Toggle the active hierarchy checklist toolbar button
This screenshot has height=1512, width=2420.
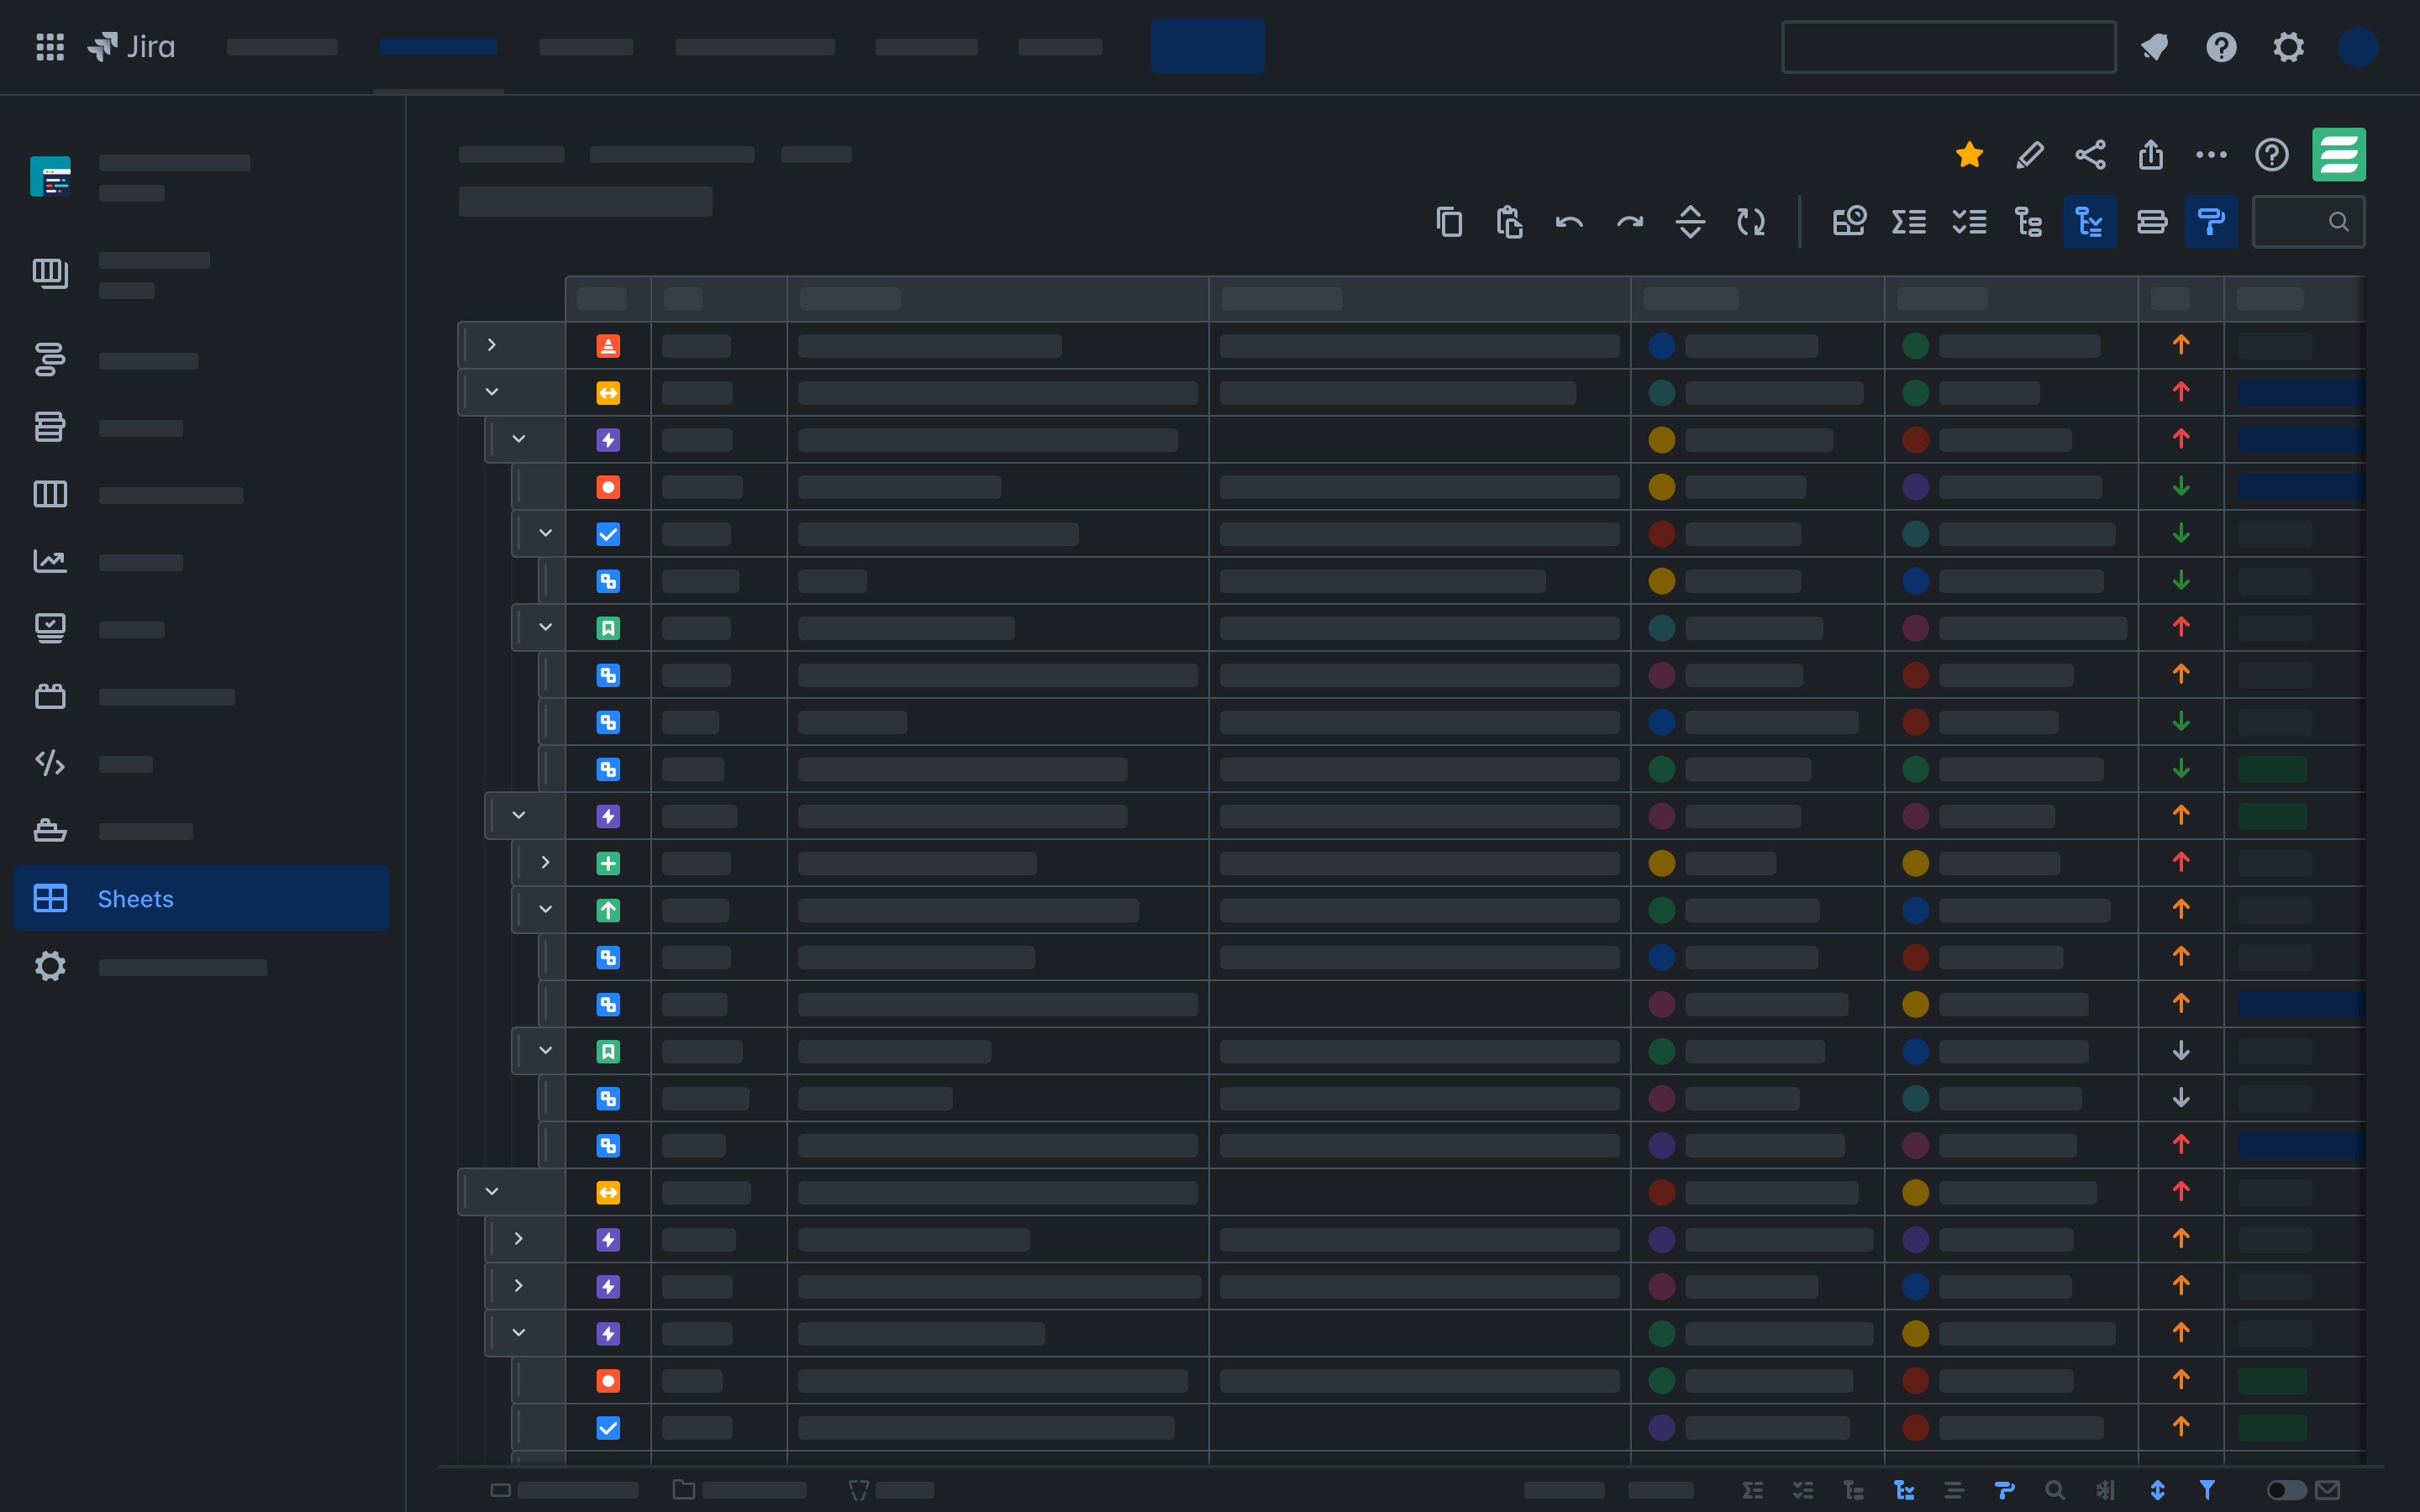click(x=2089, y=222)
